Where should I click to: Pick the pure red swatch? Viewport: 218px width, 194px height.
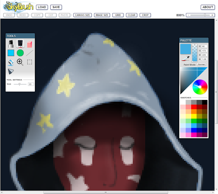click(194, 107)
